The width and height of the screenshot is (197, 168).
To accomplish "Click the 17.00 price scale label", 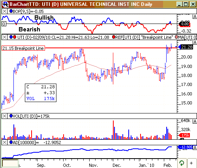I will (186, 84).
